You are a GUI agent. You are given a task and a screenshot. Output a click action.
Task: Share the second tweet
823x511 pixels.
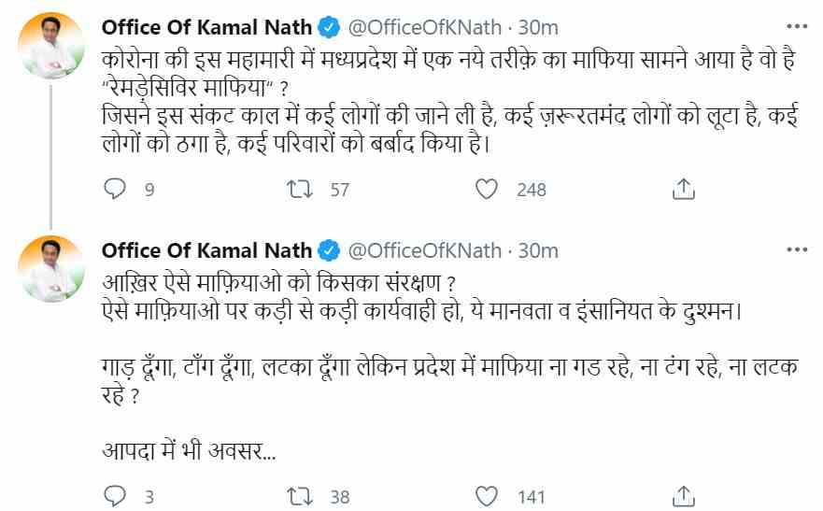[x=683, y=494]
